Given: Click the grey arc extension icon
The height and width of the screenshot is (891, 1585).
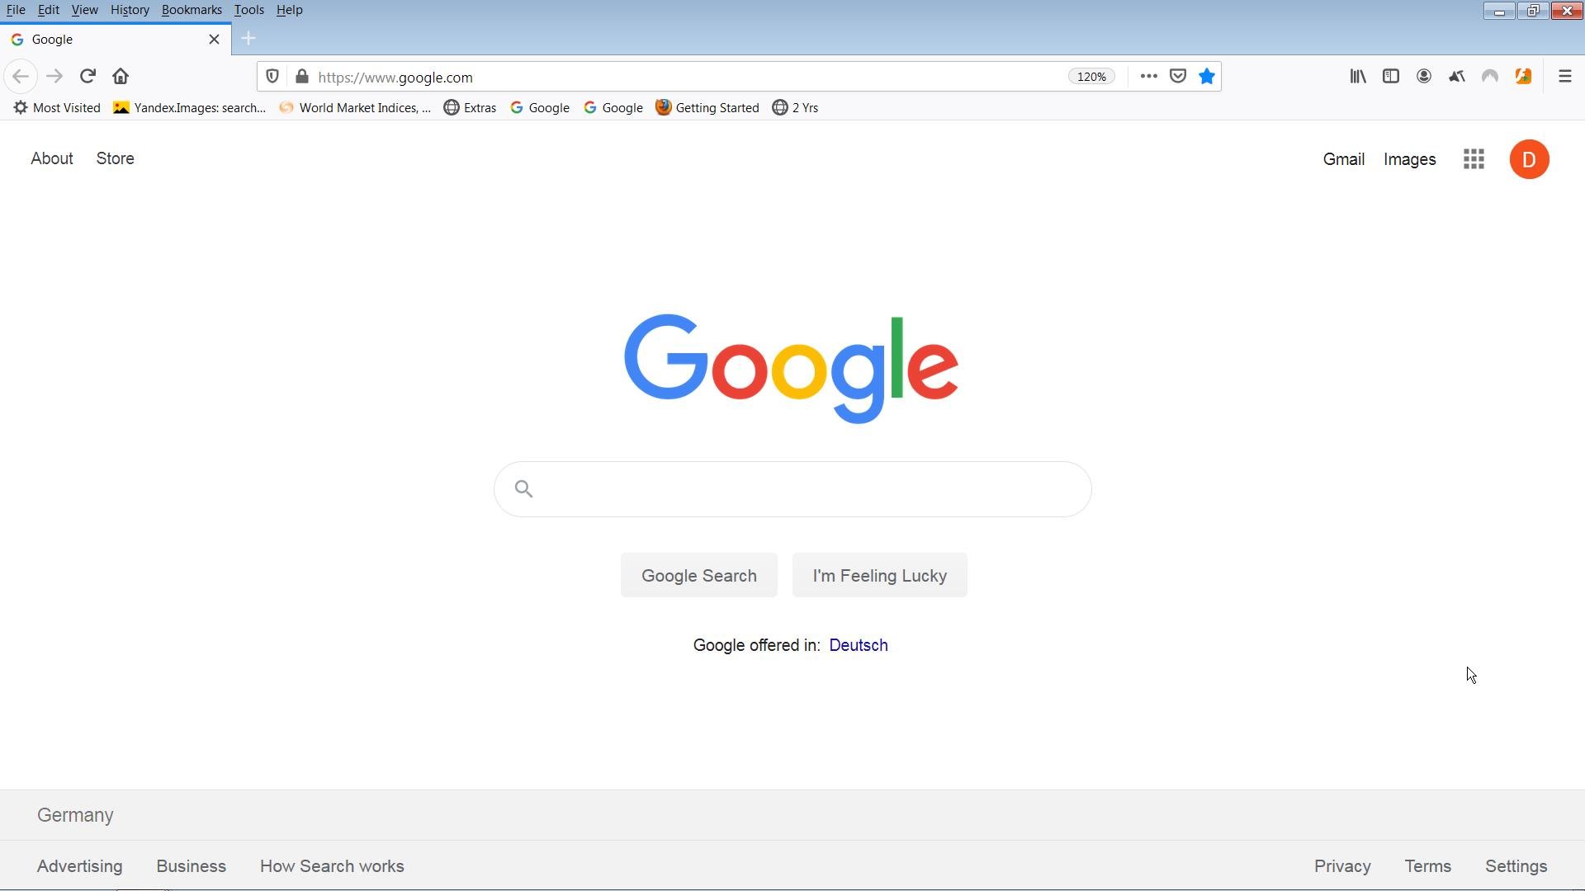Looking at the screenshot, I should tap(1490, 77).
